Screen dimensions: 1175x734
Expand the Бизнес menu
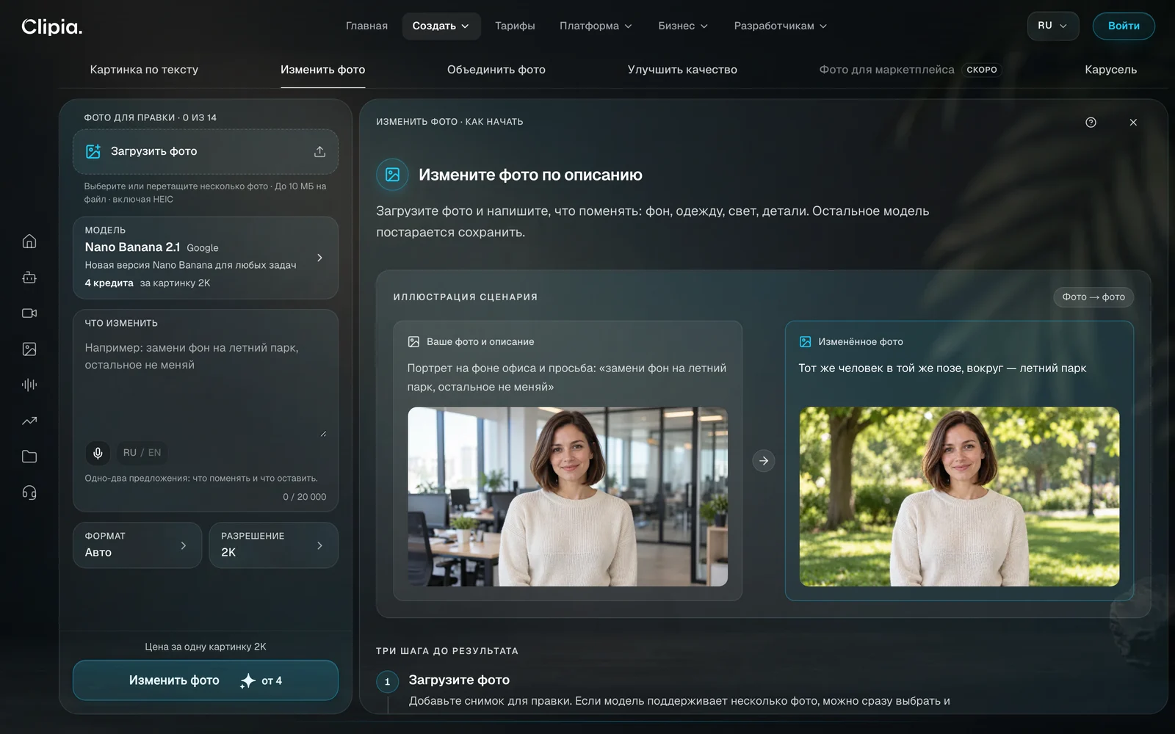(x=683, y=26)
